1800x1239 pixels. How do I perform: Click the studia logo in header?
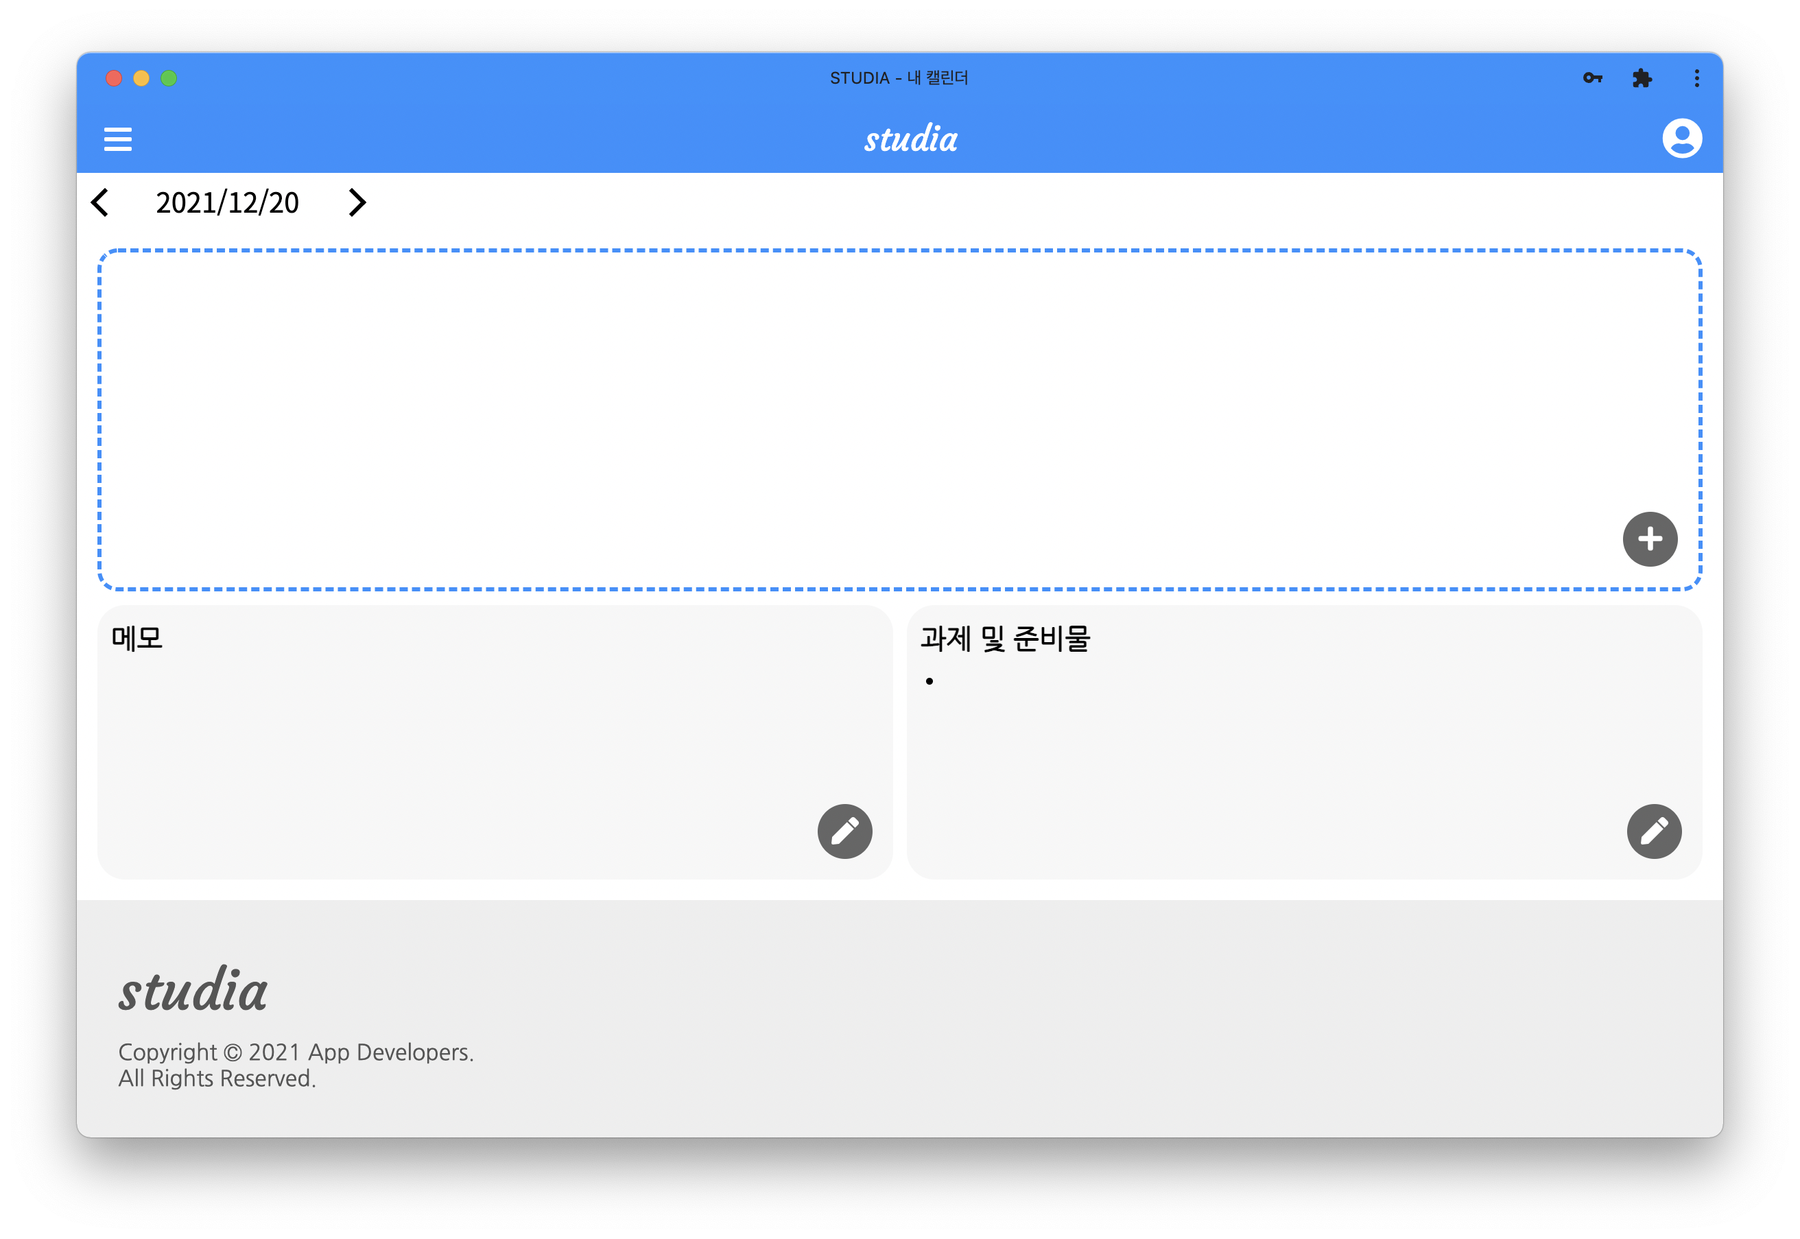pyautogui.click(x=910, y=139)
